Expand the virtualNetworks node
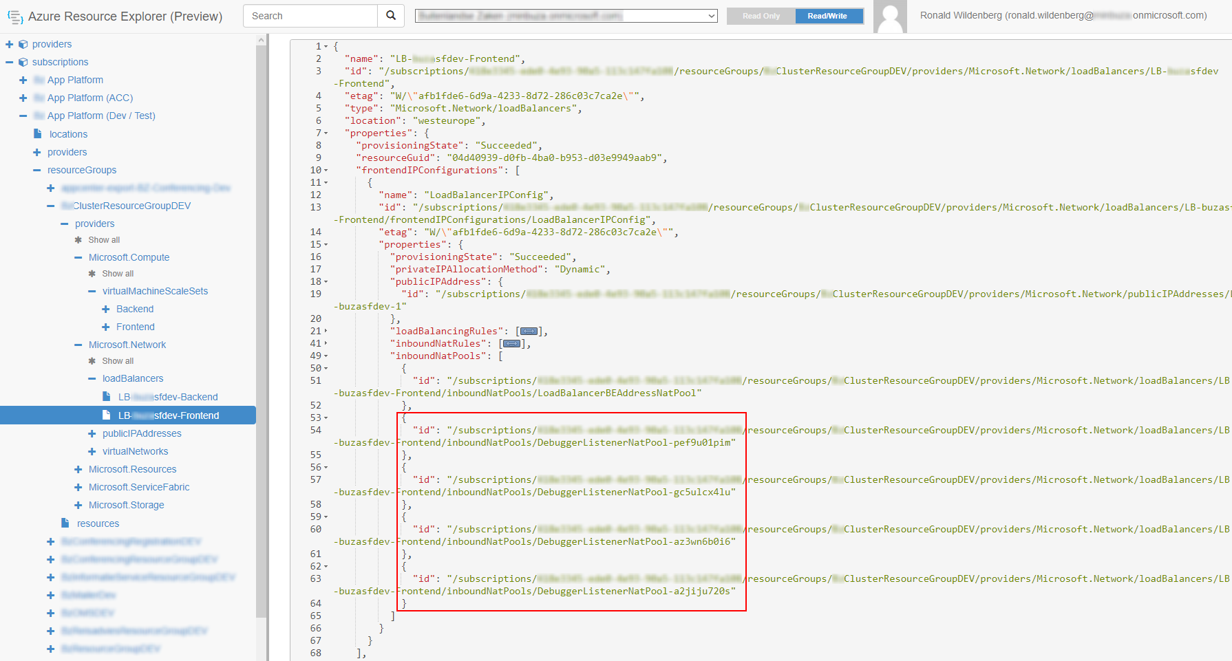The image size is (1232, 661). 92,451
